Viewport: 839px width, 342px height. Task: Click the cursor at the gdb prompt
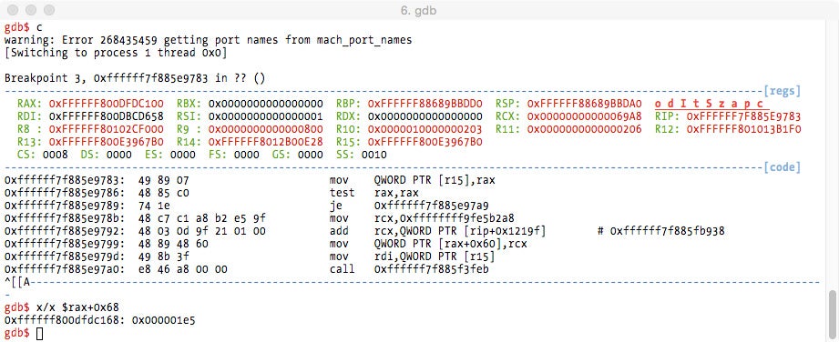point(40,334)
